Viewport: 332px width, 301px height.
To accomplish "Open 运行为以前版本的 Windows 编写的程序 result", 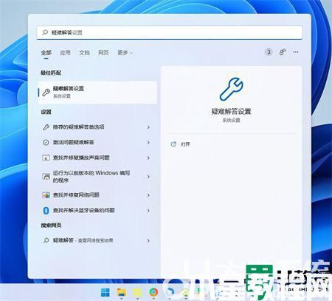I will point(97,177).
